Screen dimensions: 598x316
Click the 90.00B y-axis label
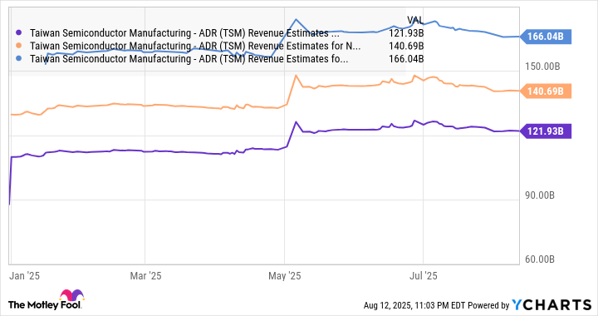pos(540,195)
